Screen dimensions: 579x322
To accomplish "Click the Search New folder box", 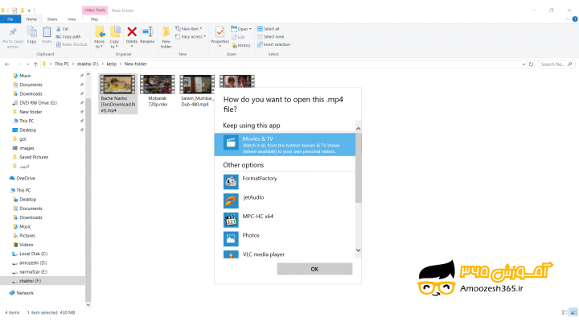I will (556, 64).
